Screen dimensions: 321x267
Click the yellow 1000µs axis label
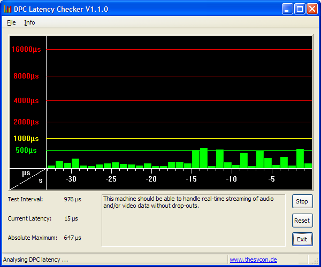26,138
